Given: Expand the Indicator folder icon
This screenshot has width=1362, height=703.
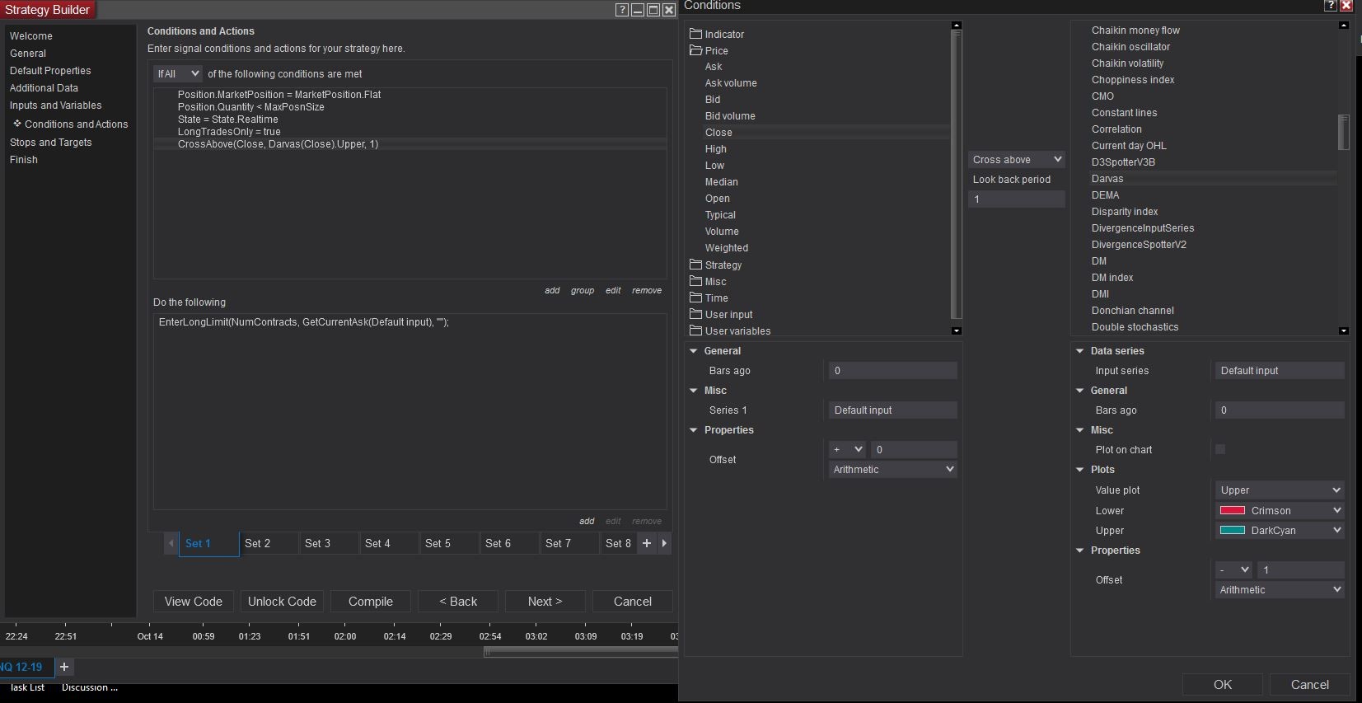Looking at the screenshot, I should click(x=695, y=34).
